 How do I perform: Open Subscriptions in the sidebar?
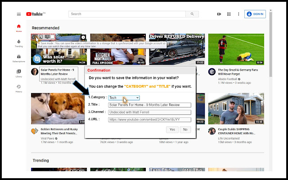pos(19,58)
